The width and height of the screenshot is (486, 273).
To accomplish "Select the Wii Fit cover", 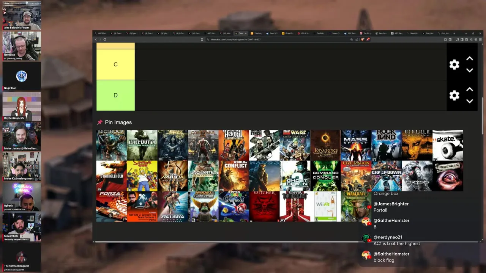I will point(325,206).
